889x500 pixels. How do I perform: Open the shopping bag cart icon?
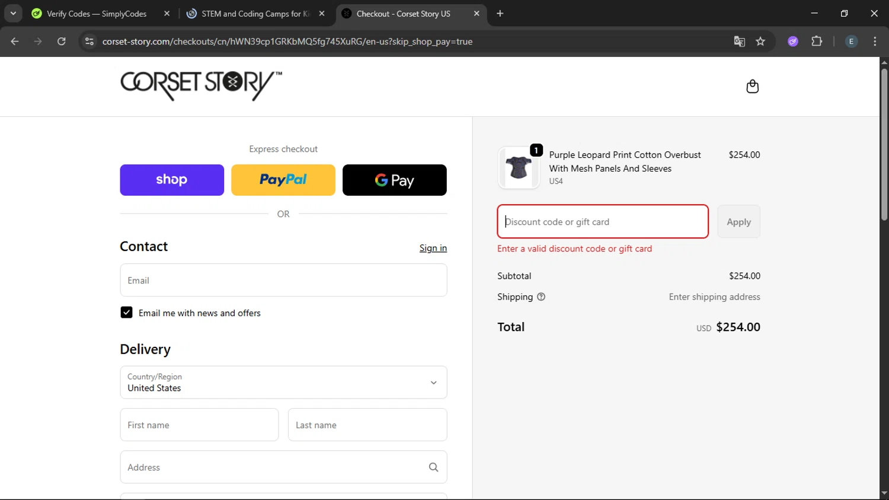click(752, 87)
